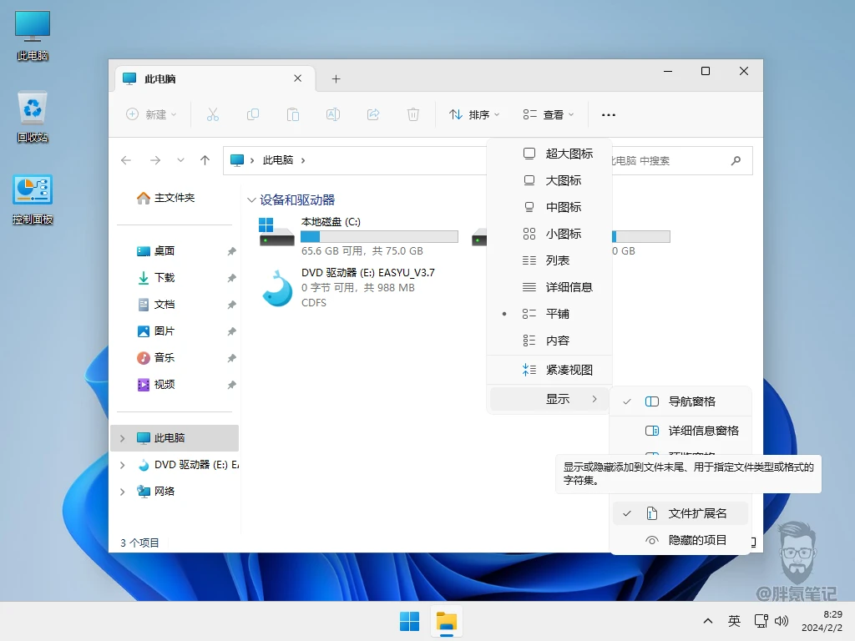Screen dimensions: 855x641
Task: Click breadcrumb chevron after 此电脑
Action: coord(303,160)
